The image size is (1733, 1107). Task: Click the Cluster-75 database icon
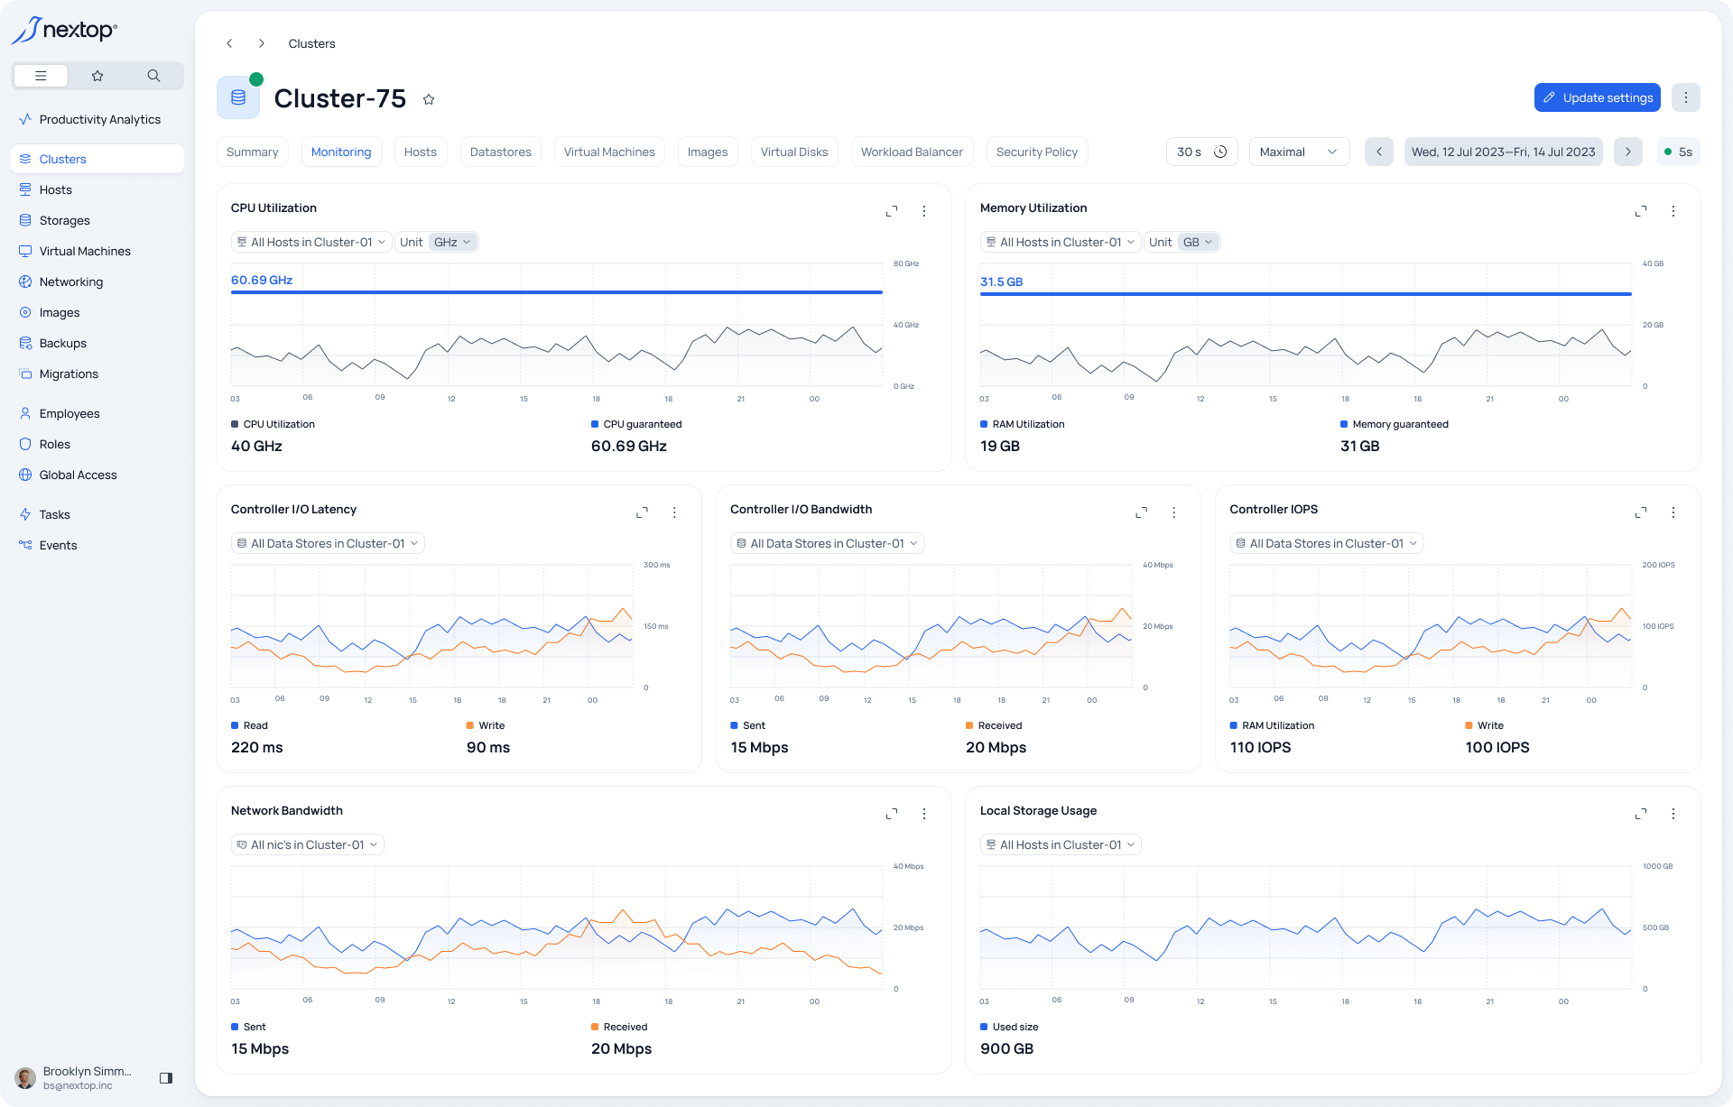(238, 97)
